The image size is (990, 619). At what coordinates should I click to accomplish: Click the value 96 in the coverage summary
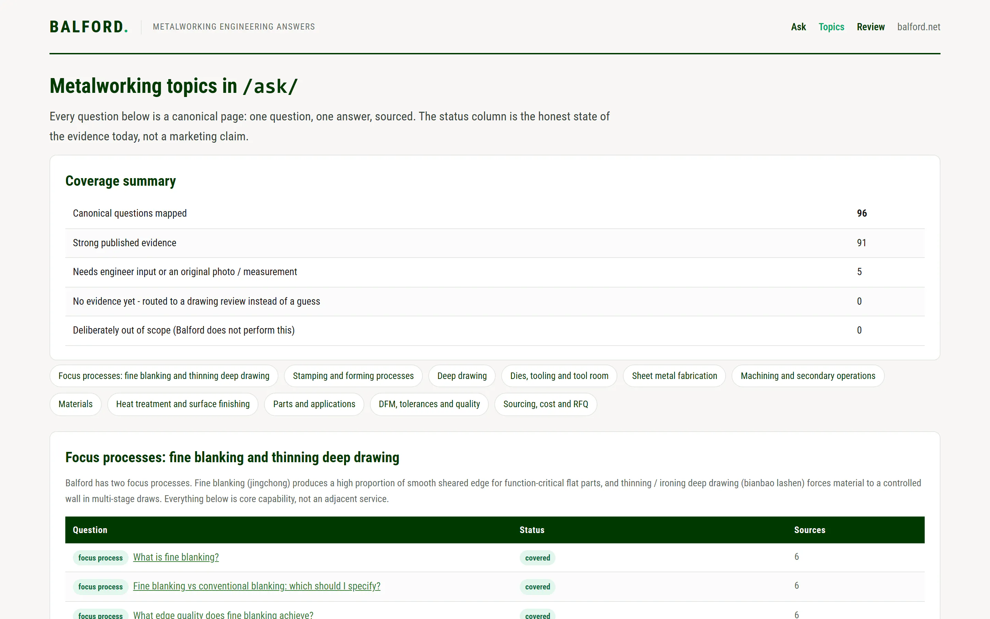[861, 213]
